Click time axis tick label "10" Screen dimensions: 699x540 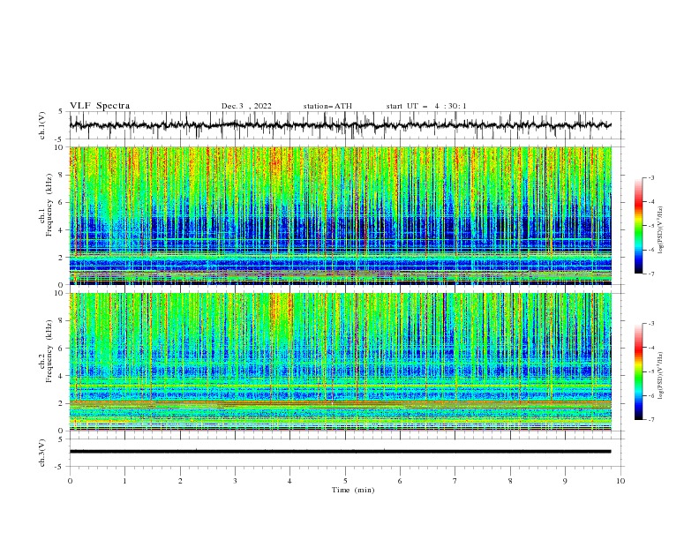620,481
